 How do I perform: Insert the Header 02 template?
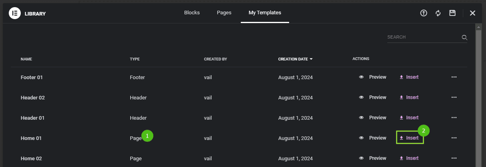409,97
